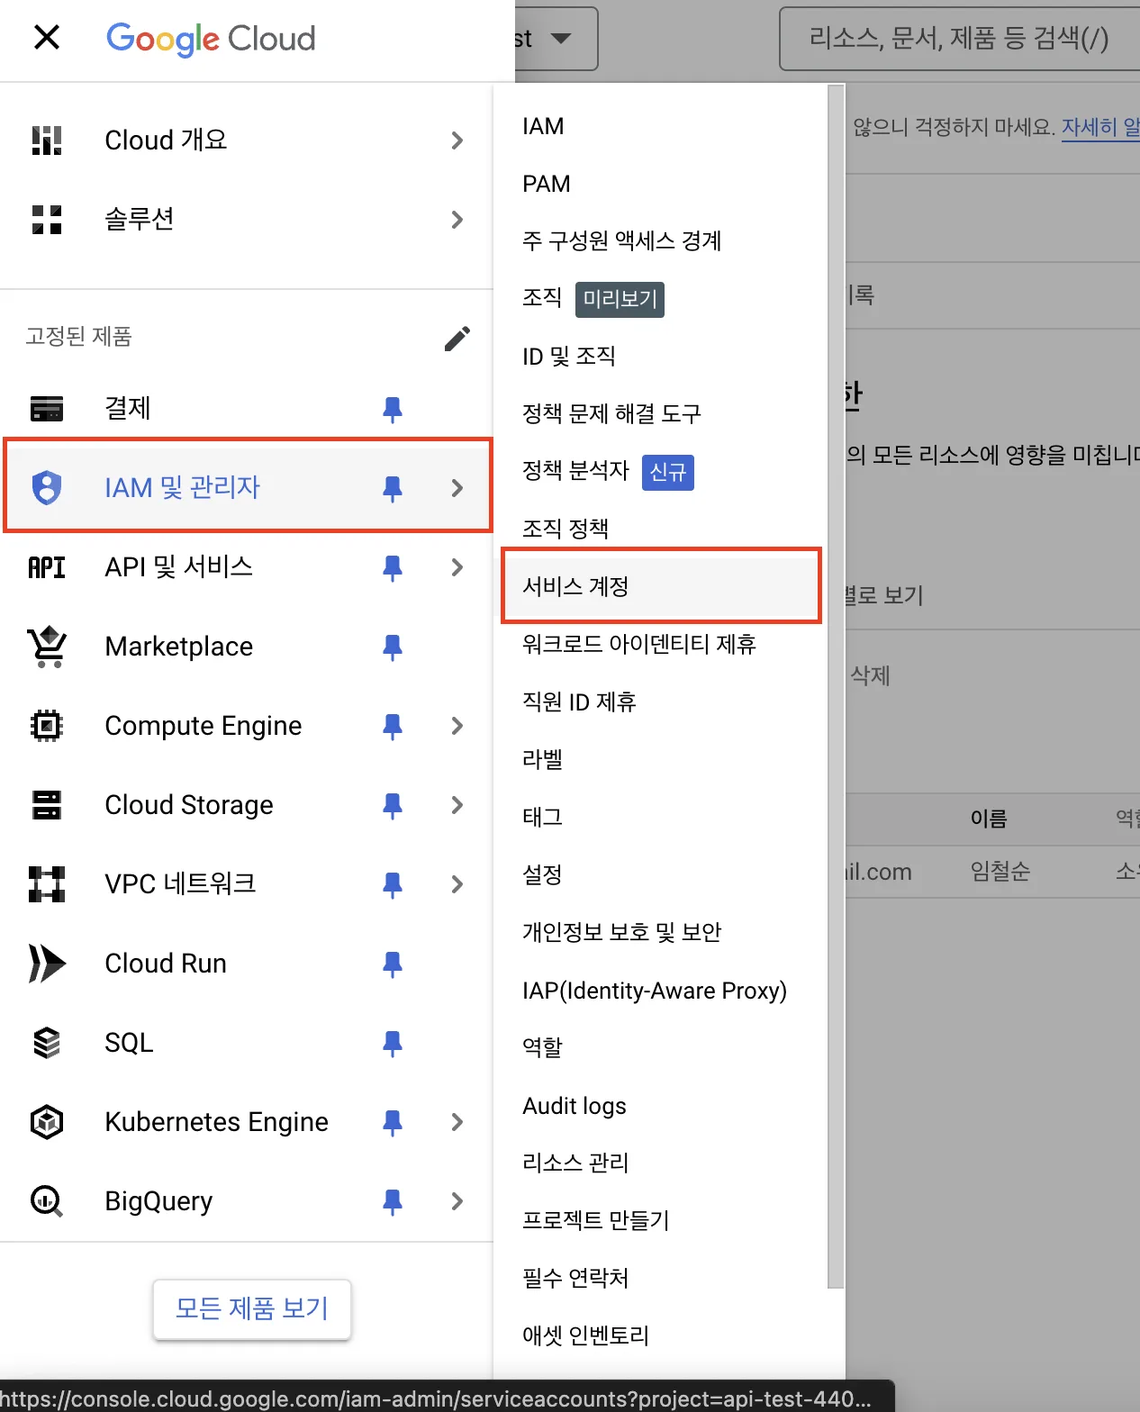
Task: Click the Kubernetes Engine icon
Action: click(47, 1121)
